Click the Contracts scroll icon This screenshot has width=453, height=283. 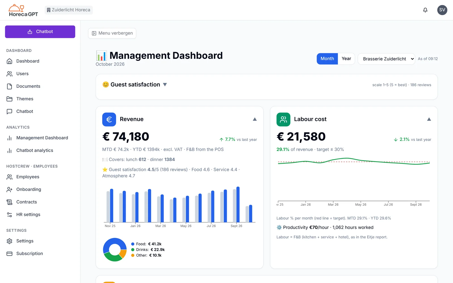point(9,202)
